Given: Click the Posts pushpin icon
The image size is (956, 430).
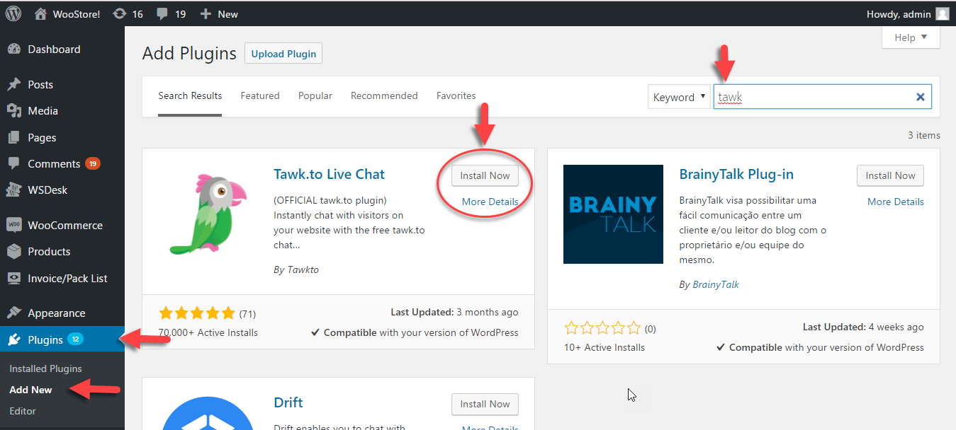Looking at the screenshot, I should (13, 84).
